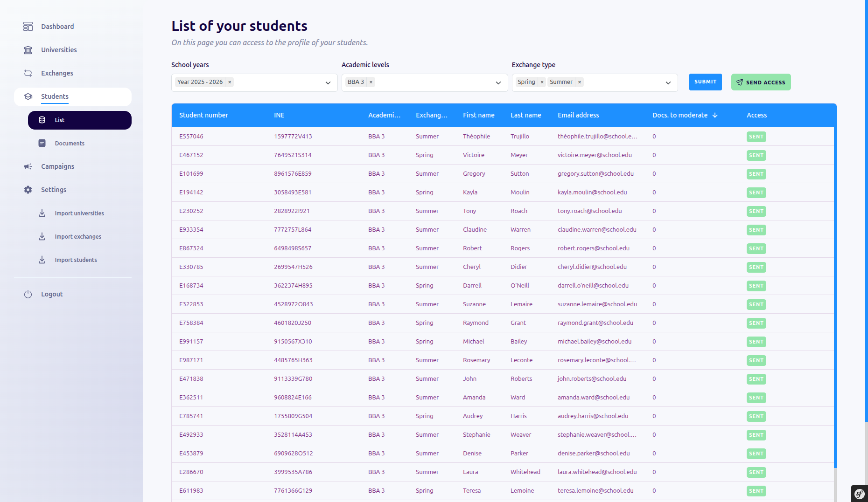Click SENT badge for Théophile Trujillo

point(756,137)
